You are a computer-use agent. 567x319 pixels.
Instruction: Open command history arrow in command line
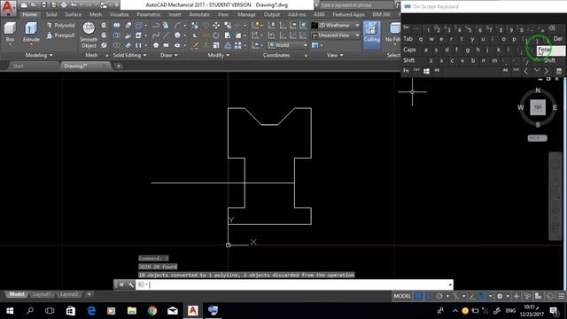coord(450,284)
